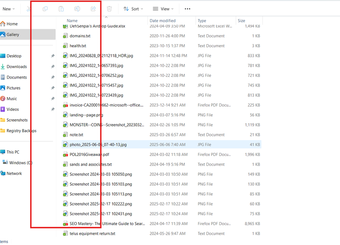340x245 pixels.
Task: Click the Paste clipboard icon
Action: [x=61, y=9]
